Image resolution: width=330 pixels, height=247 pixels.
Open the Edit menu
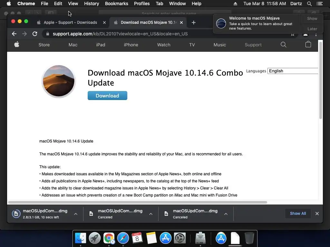click(58, 4)
